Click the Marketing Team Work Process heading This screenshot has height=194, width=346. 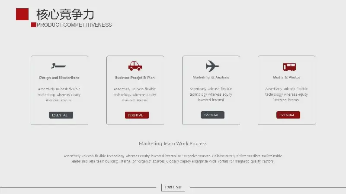tap(173, 144)
